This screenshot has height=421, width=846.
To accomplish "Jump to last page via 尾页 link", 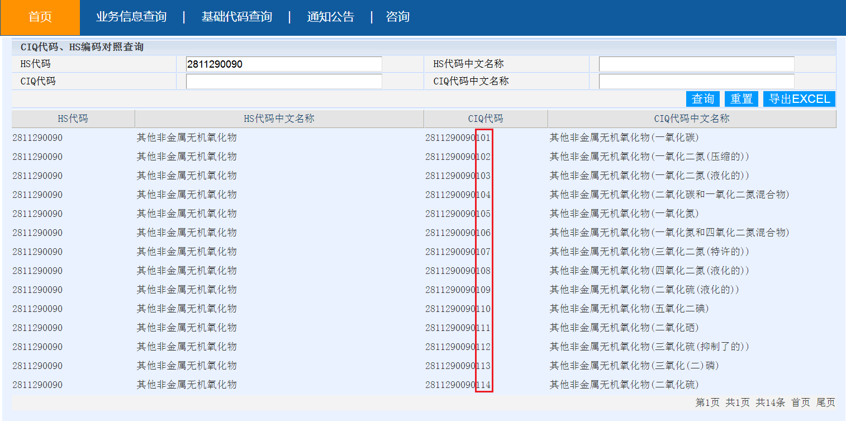I will pyautogui.click(x=826, y=403).
